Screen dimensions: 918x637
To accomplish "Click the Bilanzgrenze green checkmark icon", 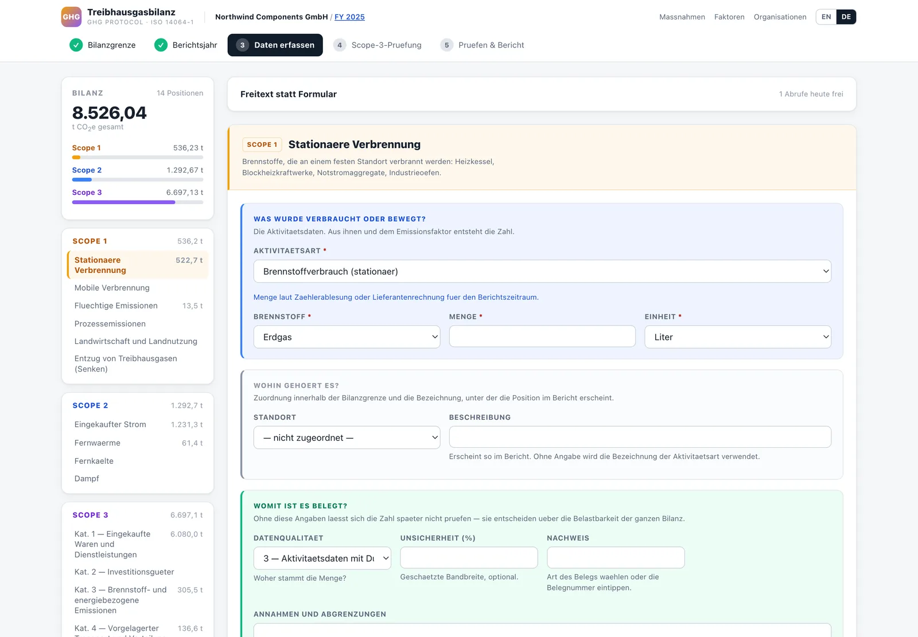I will 76,45.
